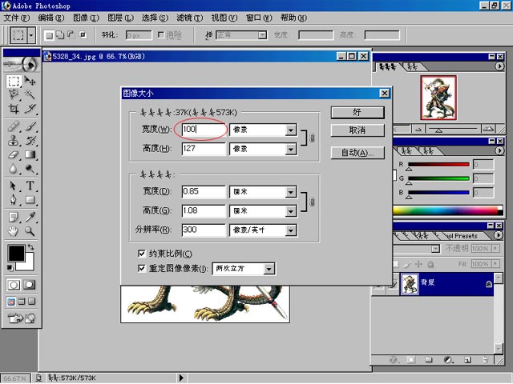Select the Magic Wand tool
The image size is (513, 384).
(30, 94)
